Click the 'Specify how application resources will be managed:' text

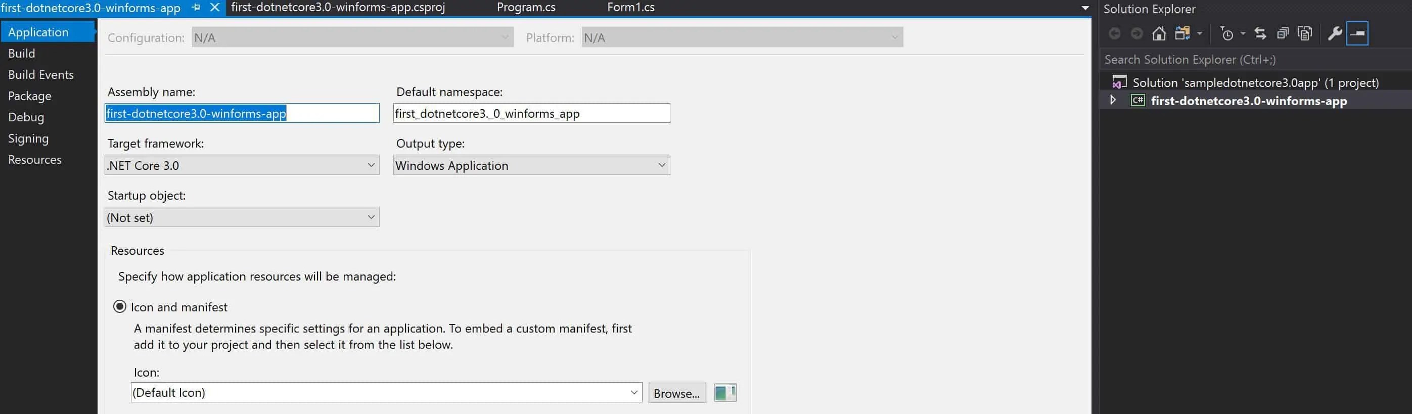[x=257, y=277]
